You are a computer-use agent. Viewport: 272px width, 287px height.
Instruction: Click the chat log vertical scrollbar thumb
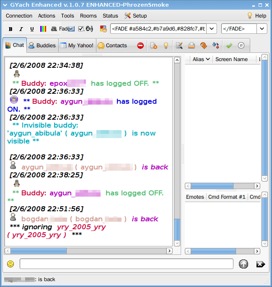point(177,230)
